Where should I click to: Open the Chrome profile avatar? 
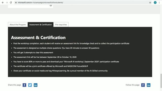[155, 3]
